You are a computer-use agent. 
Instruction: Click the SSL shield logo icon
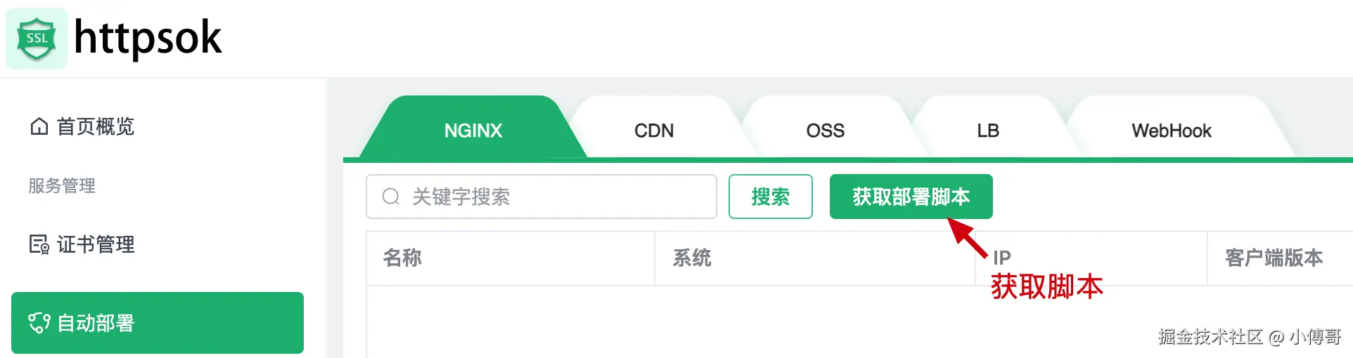point(37,39)
